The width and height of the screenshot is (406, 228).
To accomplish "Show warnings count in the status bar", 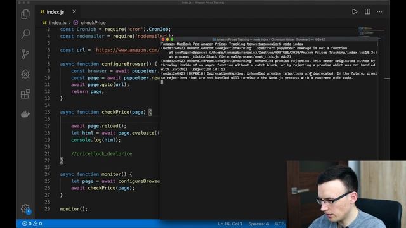I will click(x=37, y=224).
